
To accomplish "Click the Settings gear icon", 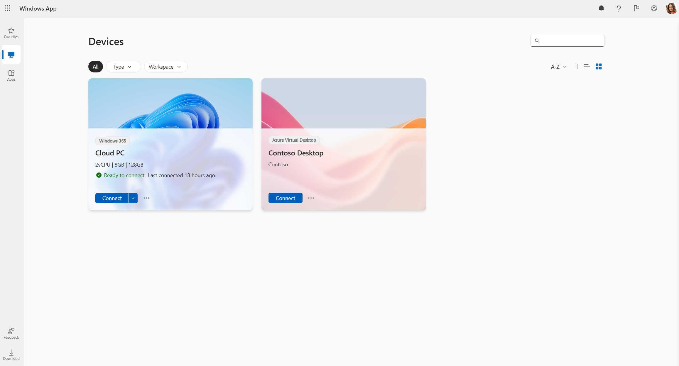I will point(654,8).
